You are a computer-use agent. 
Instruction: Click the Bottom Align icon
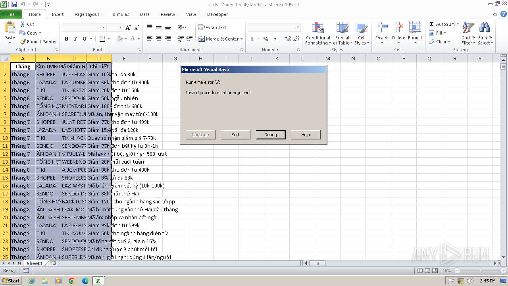[168, 27]
